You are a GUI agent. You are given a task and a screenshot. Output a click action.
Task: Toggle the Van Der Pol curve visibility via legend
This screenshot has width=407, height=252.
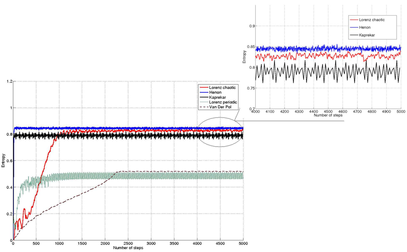pos(219,107)
